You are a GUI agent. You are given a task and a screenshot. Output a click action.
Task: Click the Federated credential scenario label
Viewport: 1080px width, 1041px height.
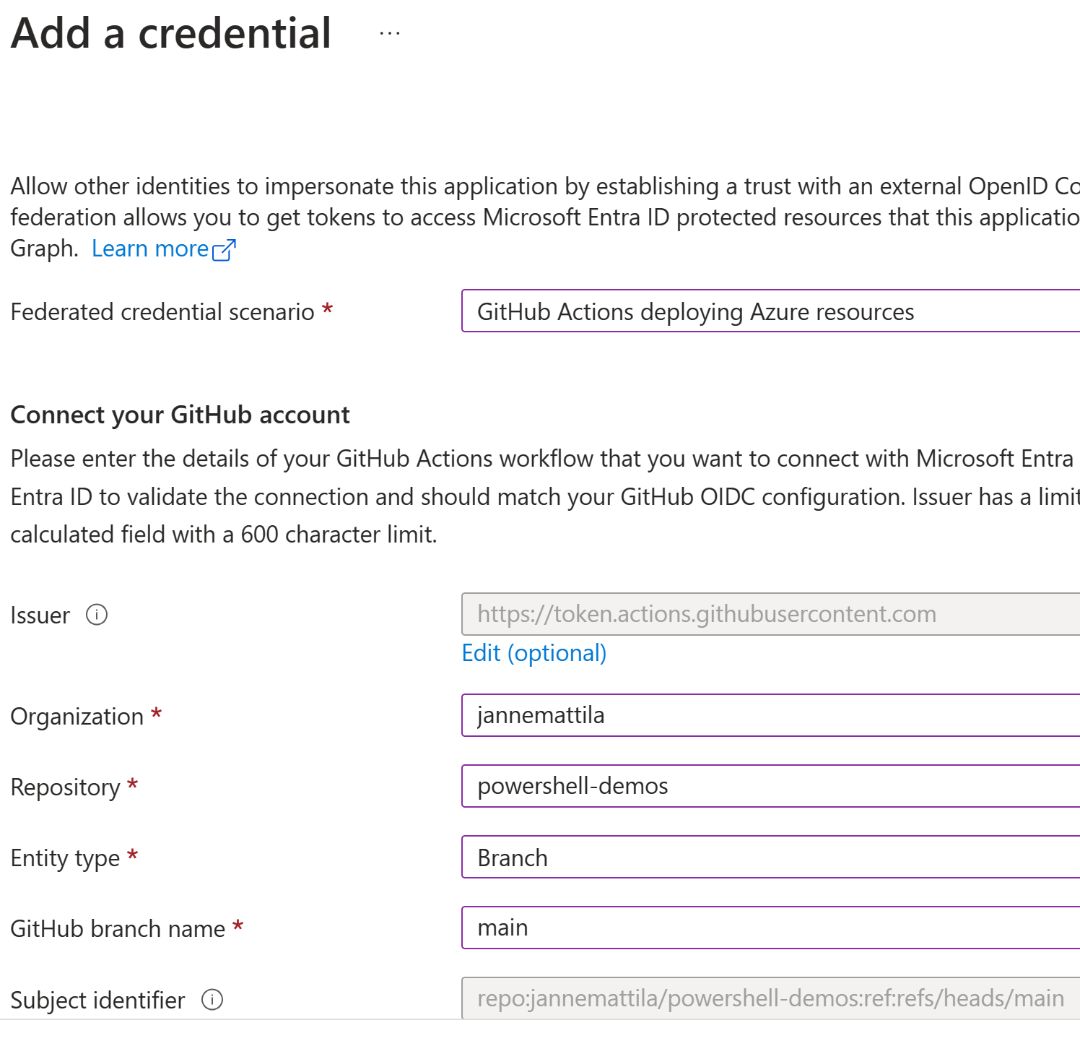point(162,312)
